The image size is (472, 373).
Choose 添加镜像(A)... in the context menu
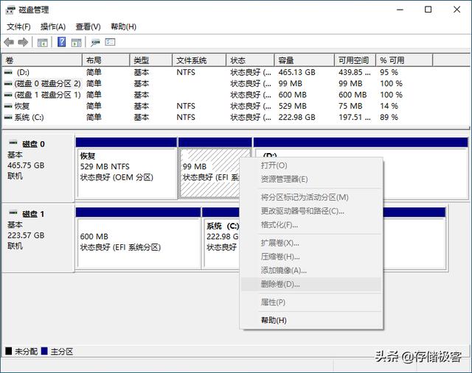pyautogui.click(x=311, y=271)
